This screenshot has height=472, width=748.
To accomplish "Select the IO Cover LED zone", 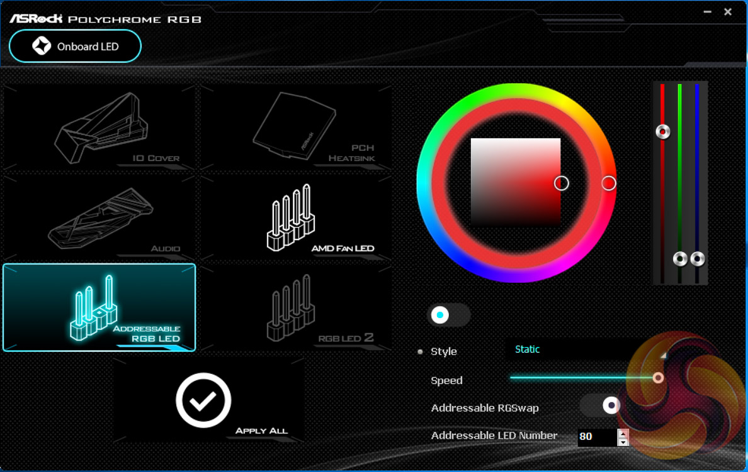I will point(99,127).
